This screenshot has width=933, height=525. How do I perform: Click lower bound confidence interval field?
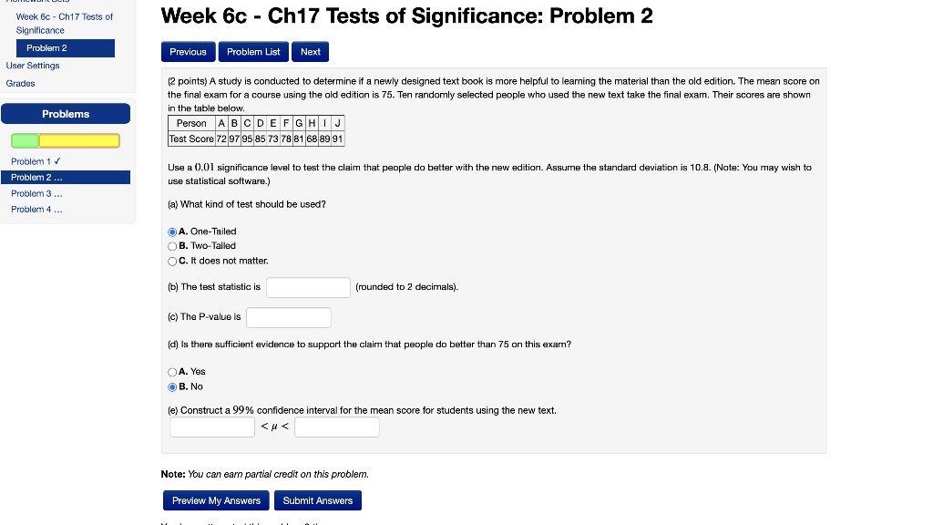pos(211,427)
